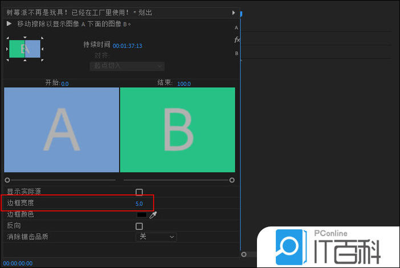Open the alignment dropdown under 对齐
This screenshot has width=400, height=268.
click(127, 66)
